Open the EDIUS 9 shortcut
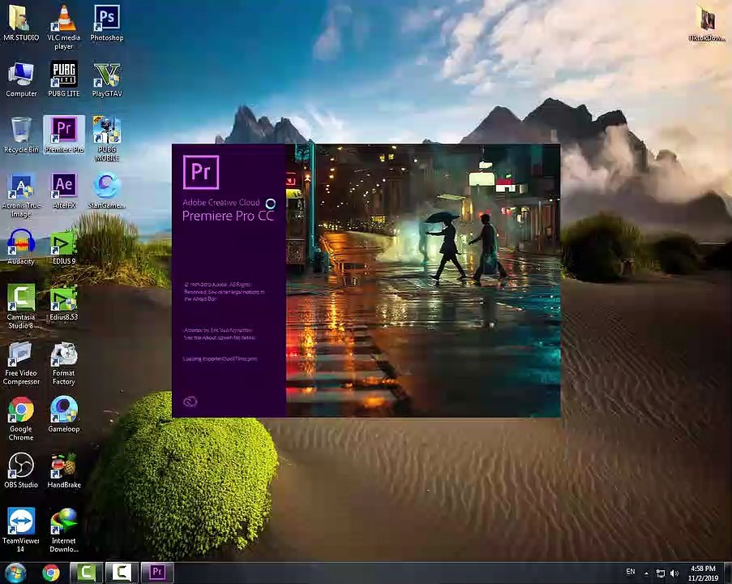The height and width of the screenshot is (584, 732). point(64,247)
